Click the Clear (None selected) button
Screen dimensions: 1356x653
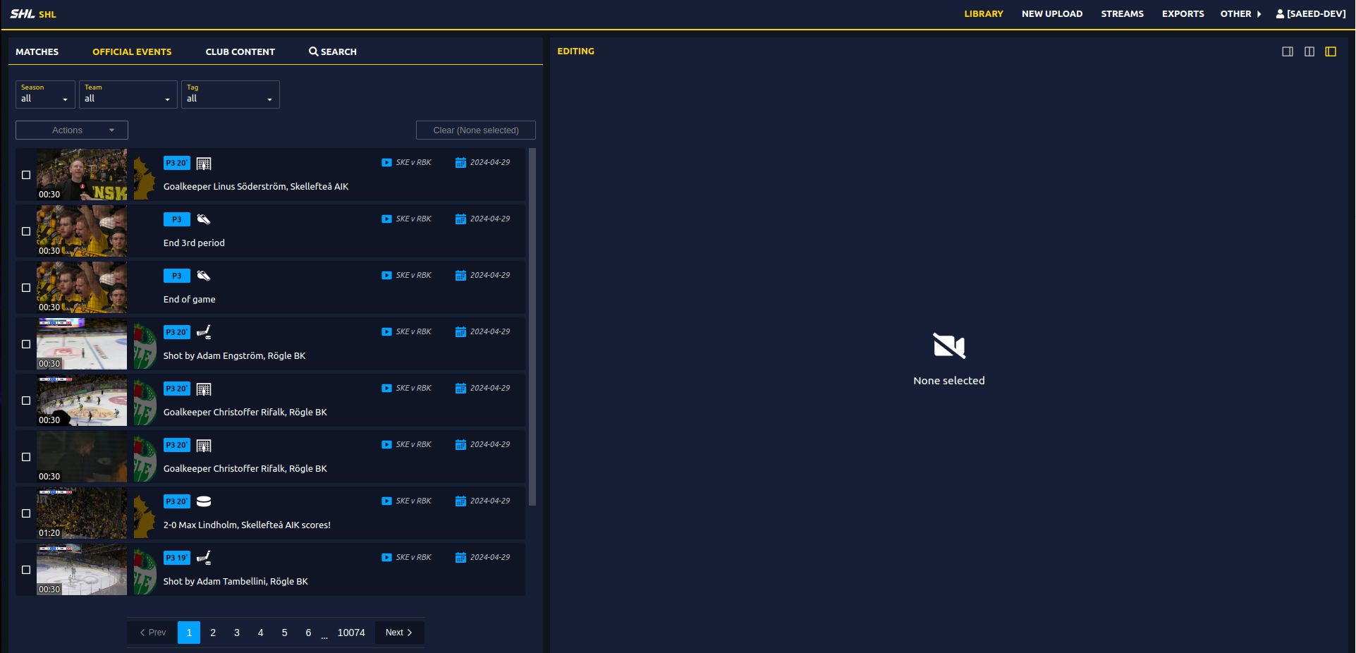(x=475, y=130)
